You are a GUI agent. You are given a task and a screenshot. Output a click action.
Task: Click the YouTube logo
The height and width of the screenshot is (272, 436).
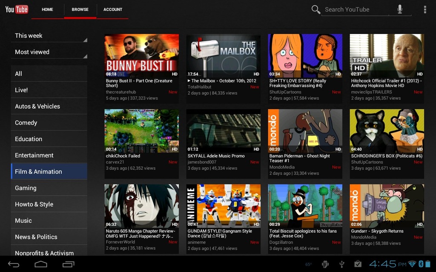pyautogui.click(x=17, y=9)
